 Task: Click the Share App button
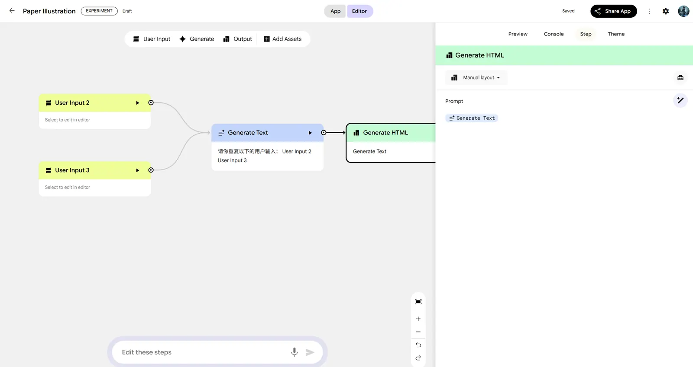click(613, 11)
